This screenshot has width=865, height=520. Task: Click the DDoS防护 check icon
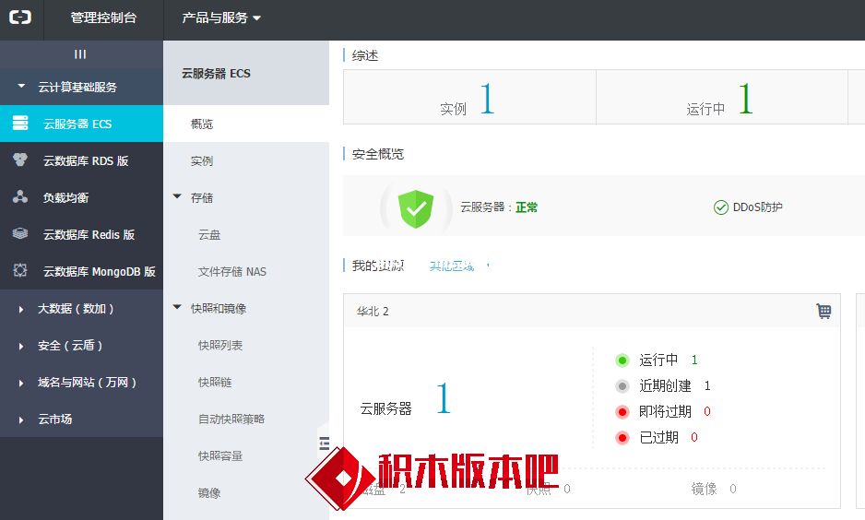coord(720,207)
